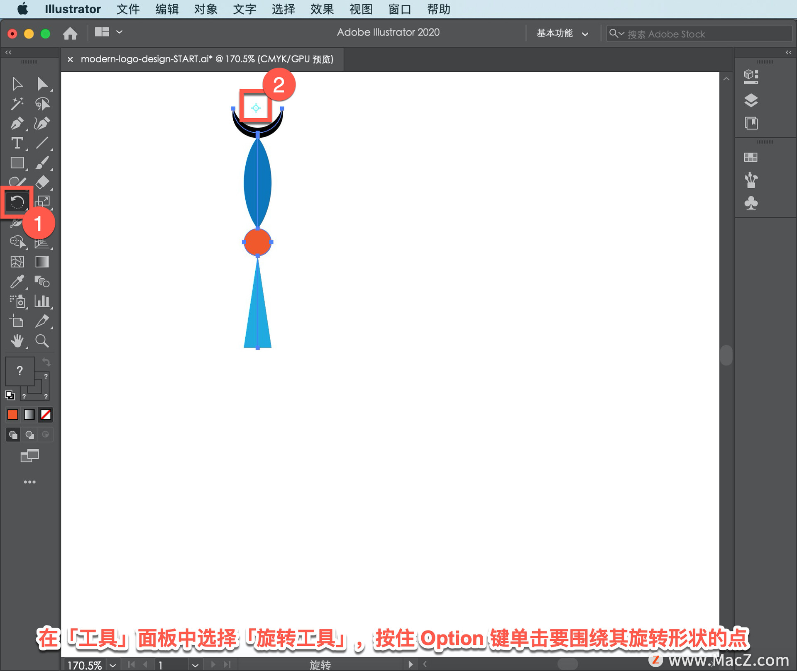Open the Swatches panel icon
Viewport: 797px width, 671px height.
pyautogui.click(x=751, y=157)
